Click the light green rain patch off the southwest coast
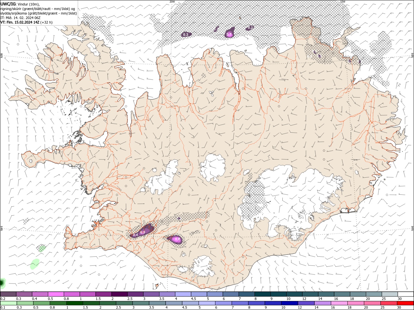The width and height of the screenshot is (414, 310). 35,264
